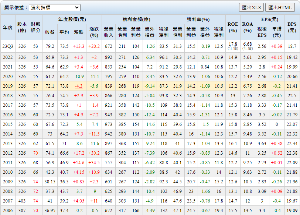
Task: Click the 2006 year cell
Action: [8, 210]
